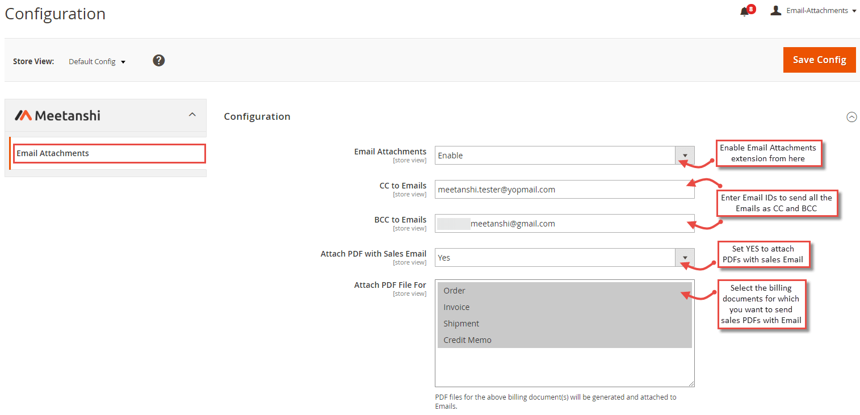The image size is (860, 415).
Task: Click the BCC to Emails input field
Action: (564, 224)
